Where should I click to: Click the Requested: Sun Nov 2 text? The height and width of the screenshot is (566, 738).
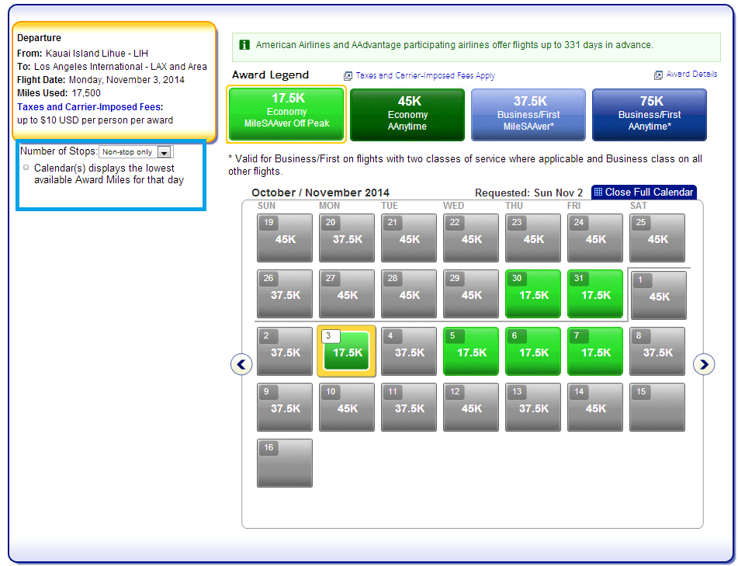point(528,193)
